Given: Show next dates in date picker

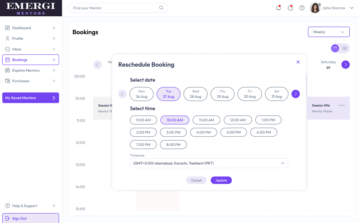Looking at the screenshot, I should (295, 94).
